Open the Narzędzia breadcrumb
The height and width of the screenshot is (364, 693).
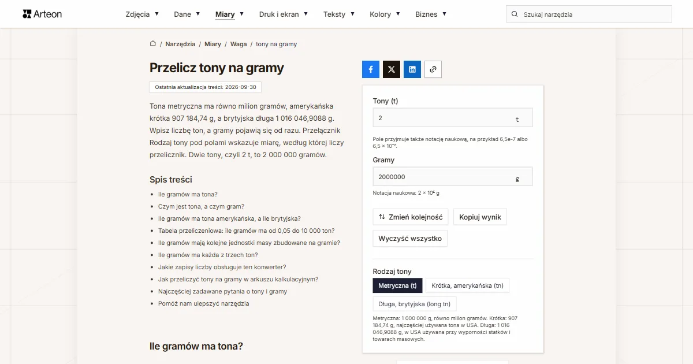180,44
